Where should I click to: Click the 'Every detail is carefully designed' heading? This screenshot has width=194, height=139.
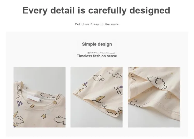pyautogui.click(x=96, y=10)
